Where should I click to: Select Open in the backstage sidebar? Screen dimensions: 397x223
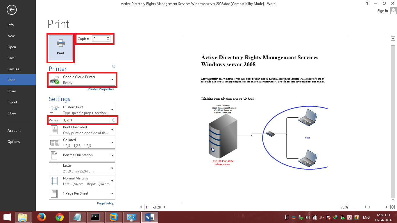[x=18, y=47]
